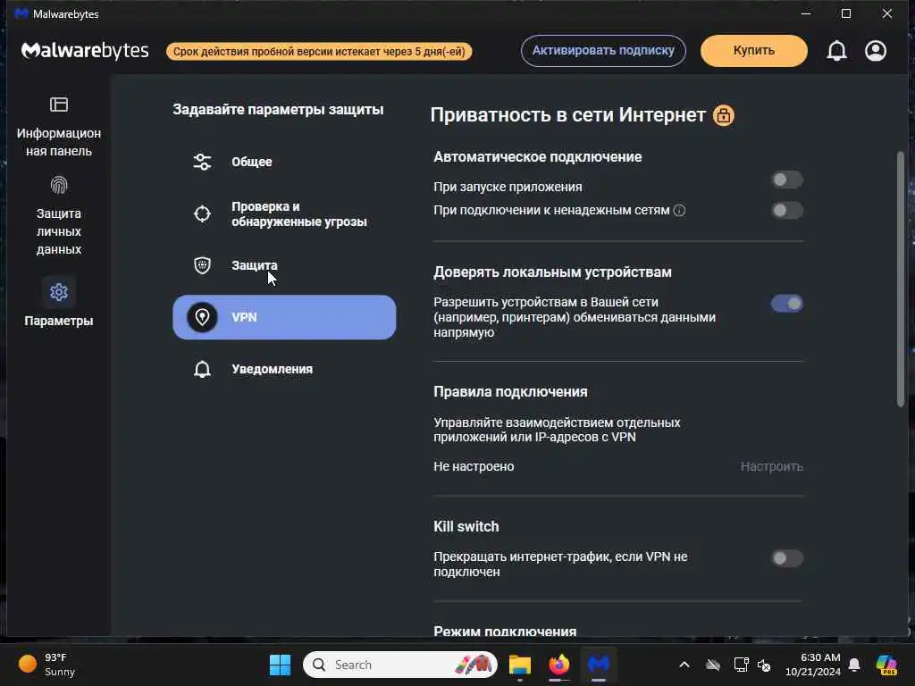Screen dimensions: 915x686
Task: Open Firefox from taskbar
Action: pos(559,665)
